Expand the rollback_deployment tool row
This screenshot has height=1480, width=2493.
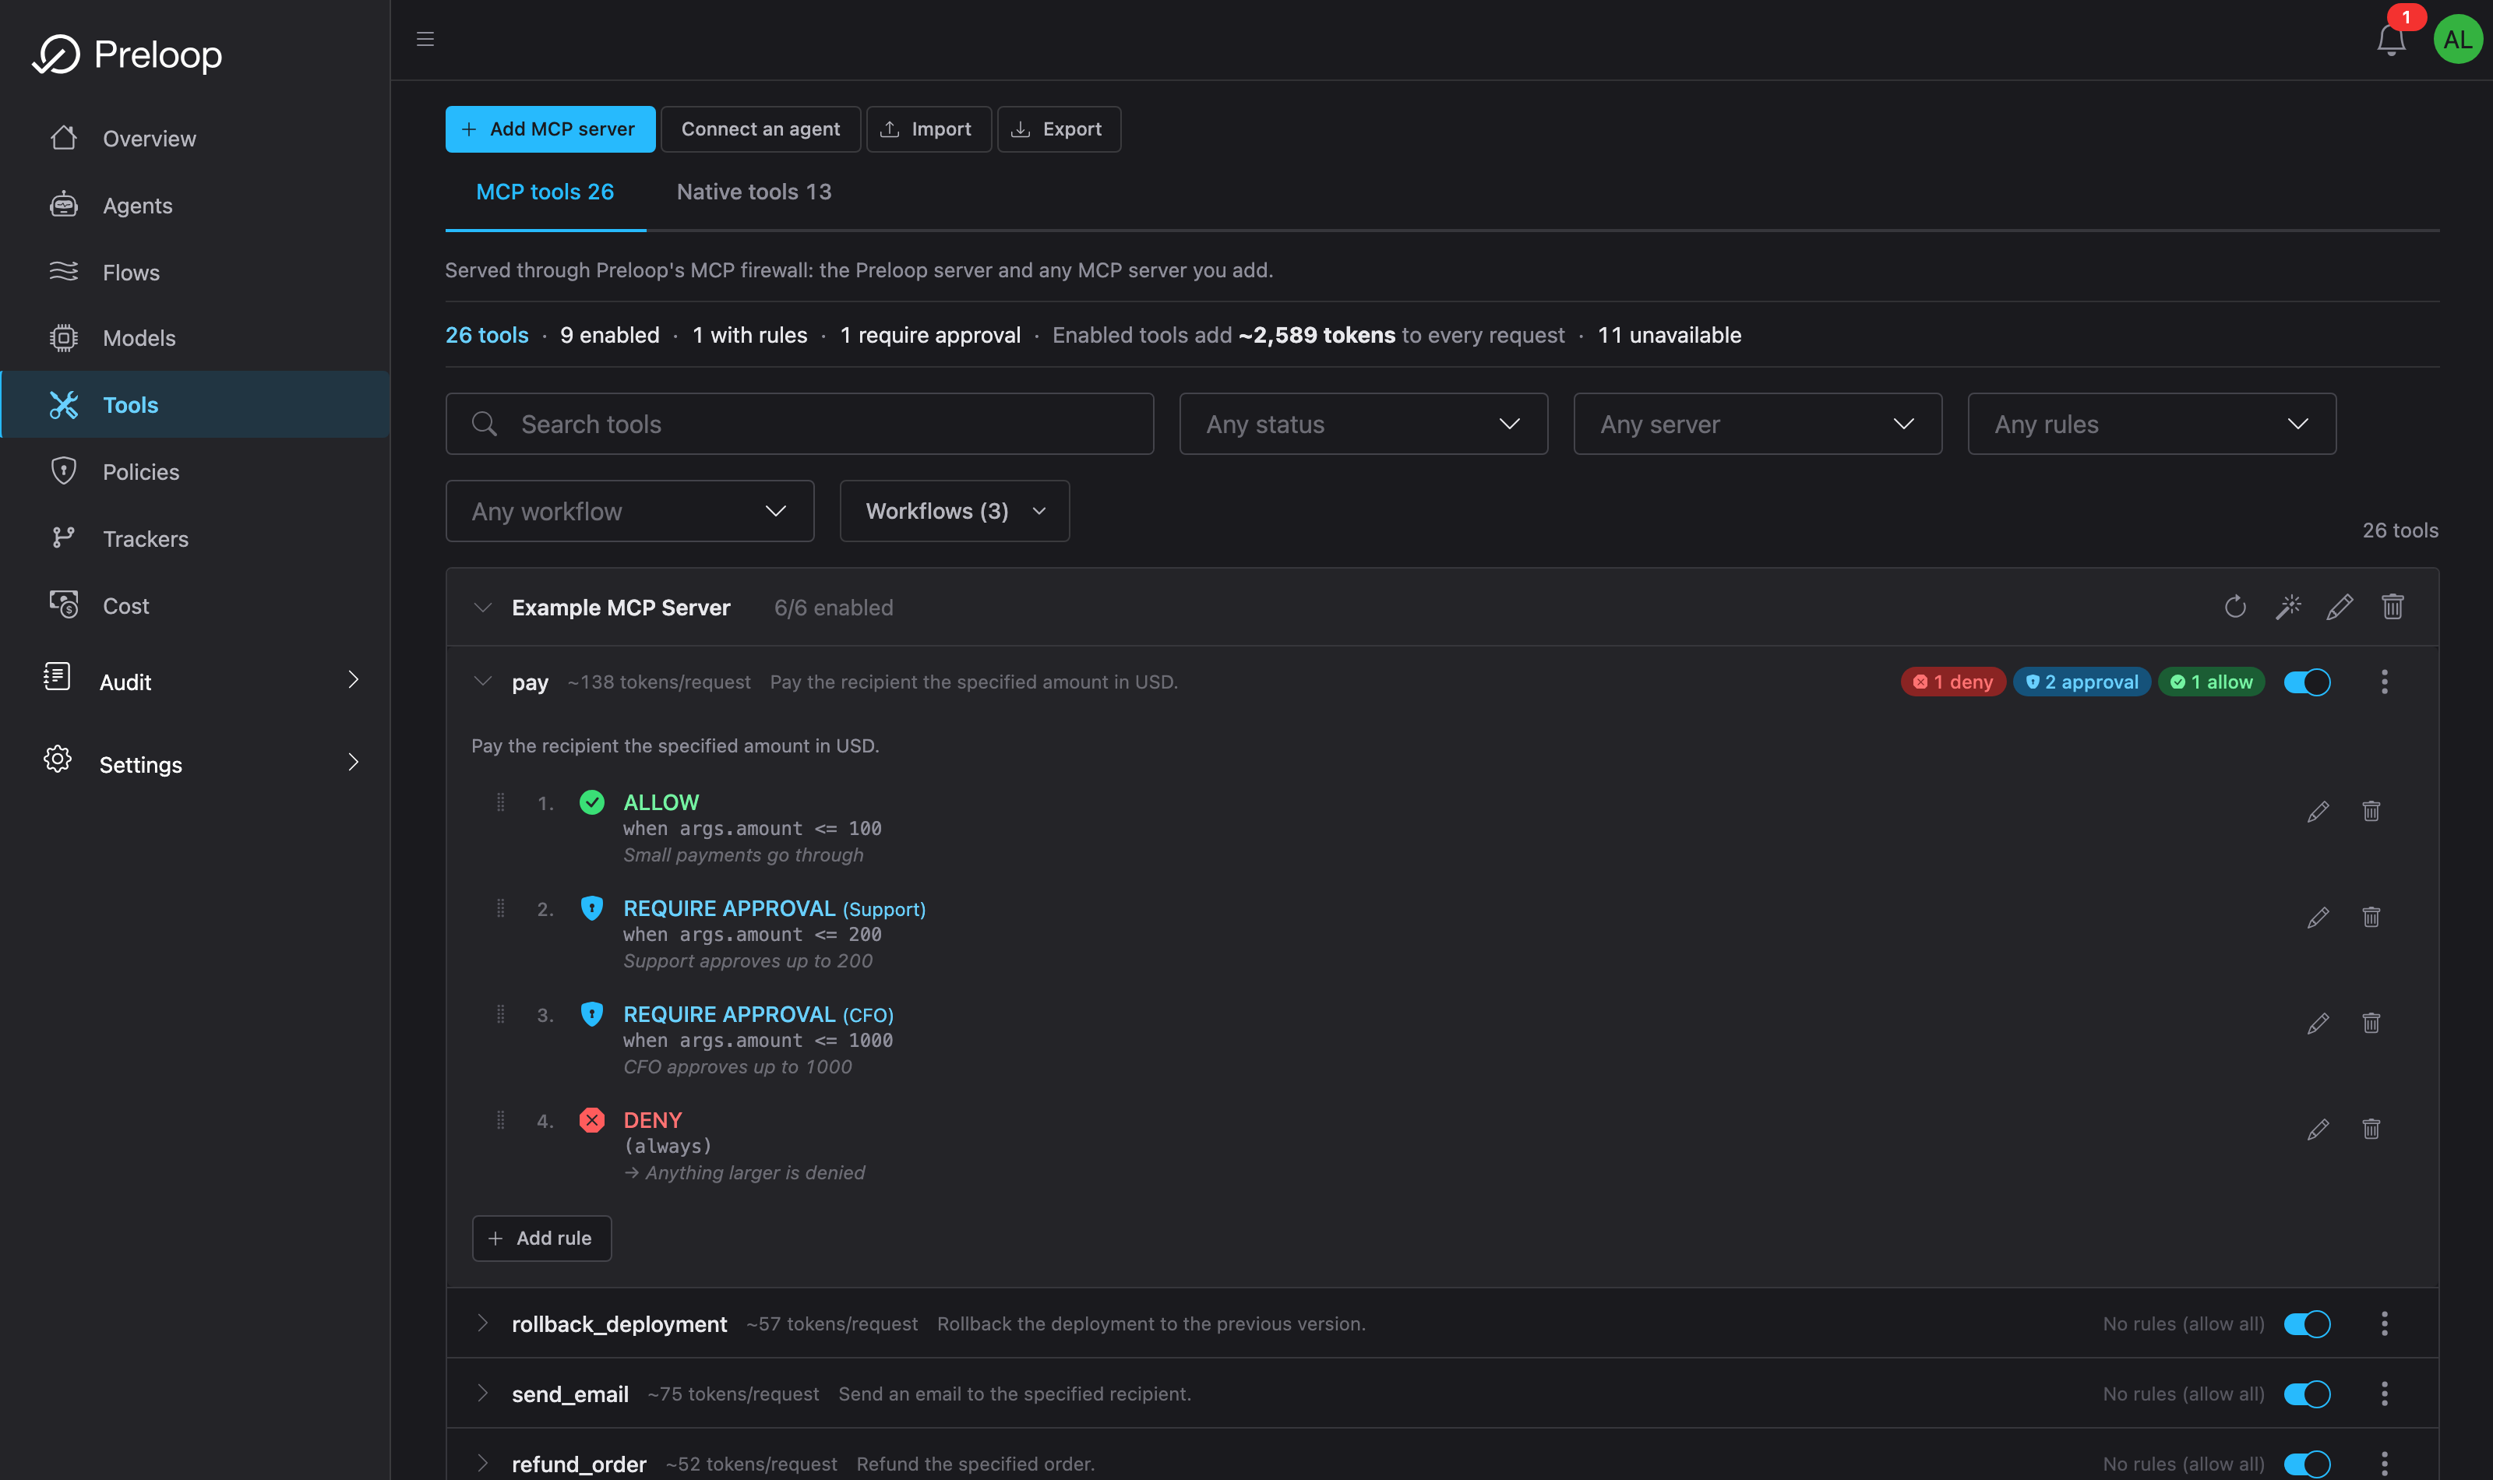pyautogui.click(x=483, y=1323)
